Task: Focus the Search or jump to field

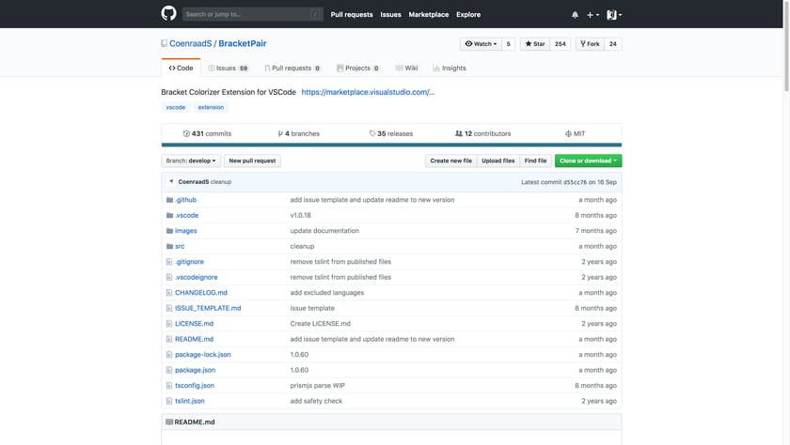Action: click(252, 14)
